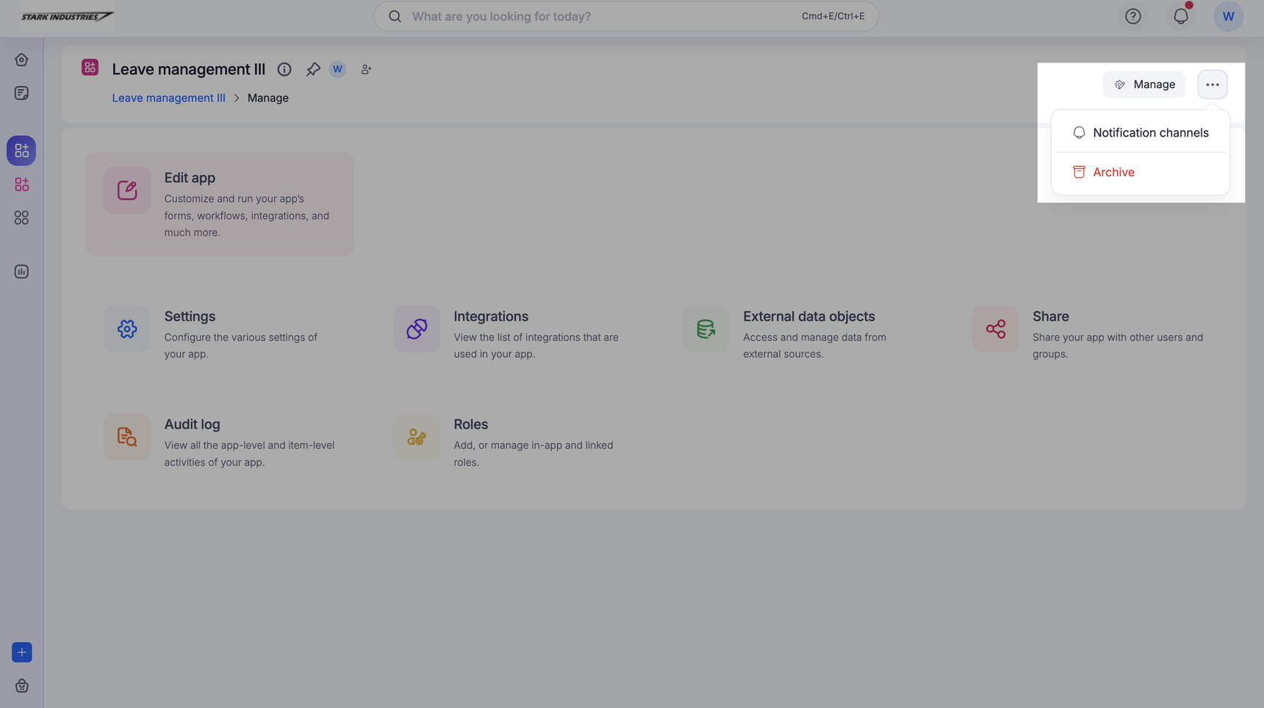Click the Audit log document icon

click(127, 437)
